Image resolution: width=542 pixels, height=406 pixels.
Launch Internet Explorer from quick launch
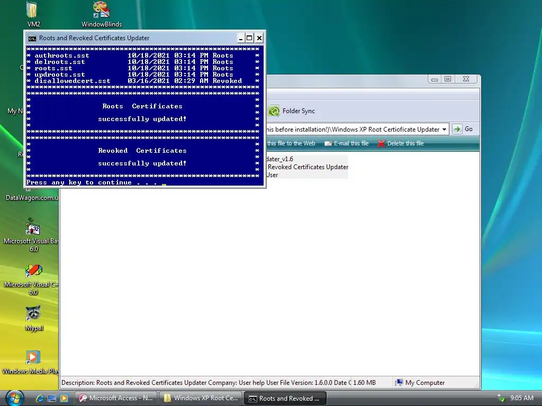[40, 398]
